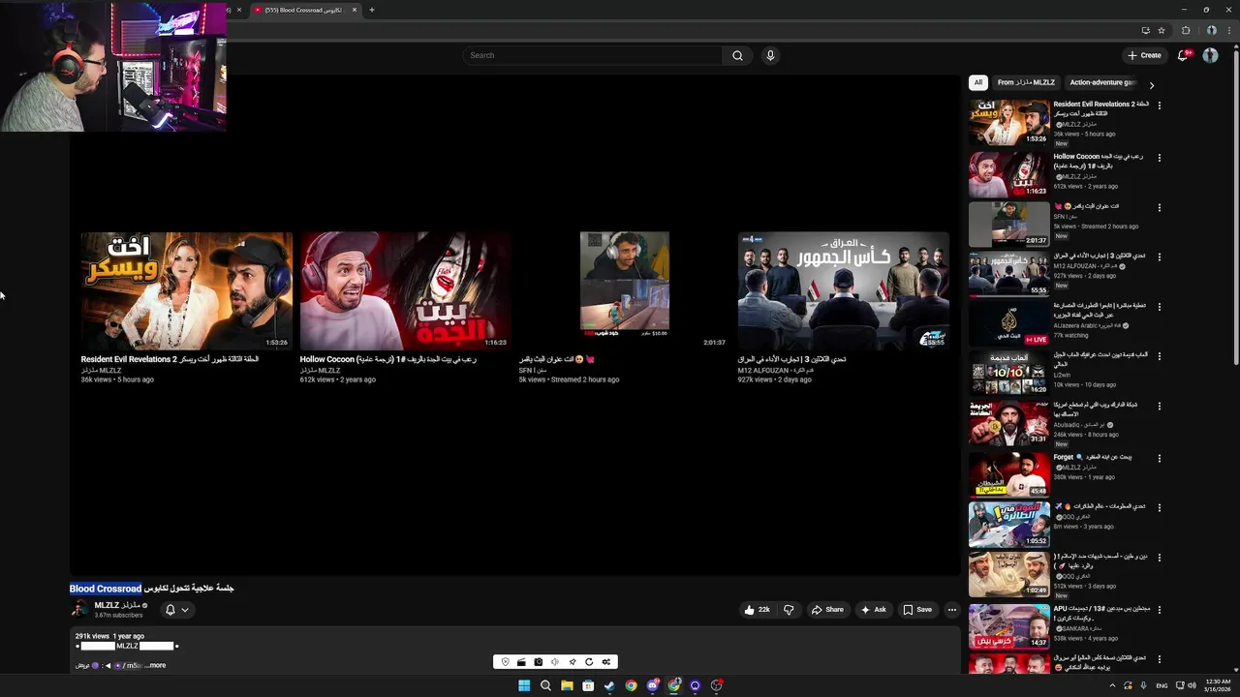Click the install app icon in address bar
This screenshot has height=697, width=1240.
coord(1145,30)
